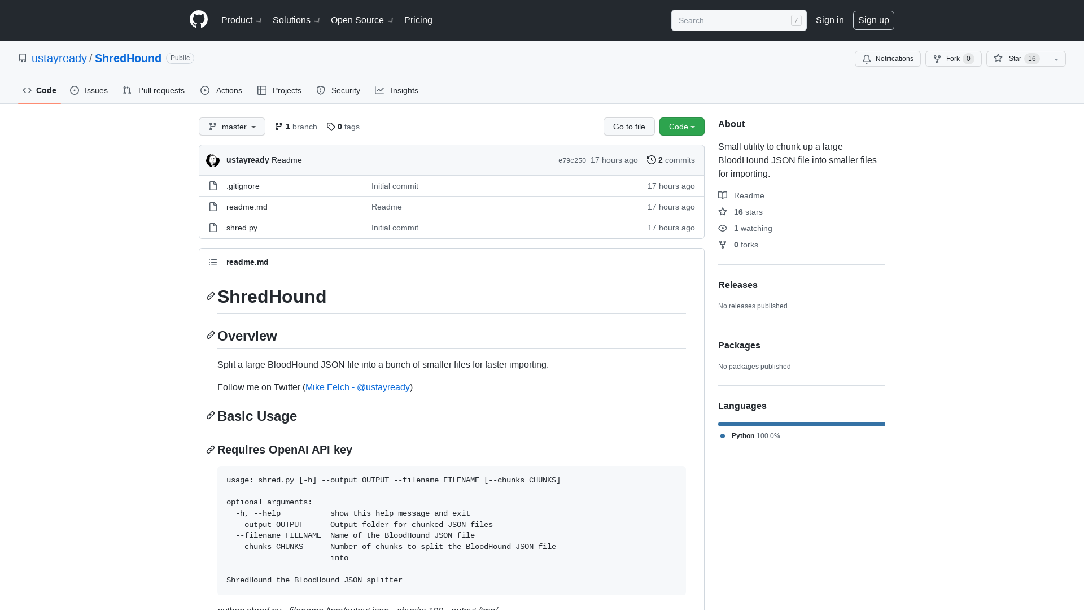
Task: Click the Sign up button
Action: (873, 20)
